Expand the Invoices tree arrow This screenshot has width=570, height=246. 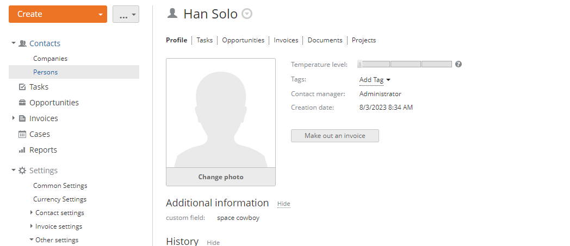[14, 118]
